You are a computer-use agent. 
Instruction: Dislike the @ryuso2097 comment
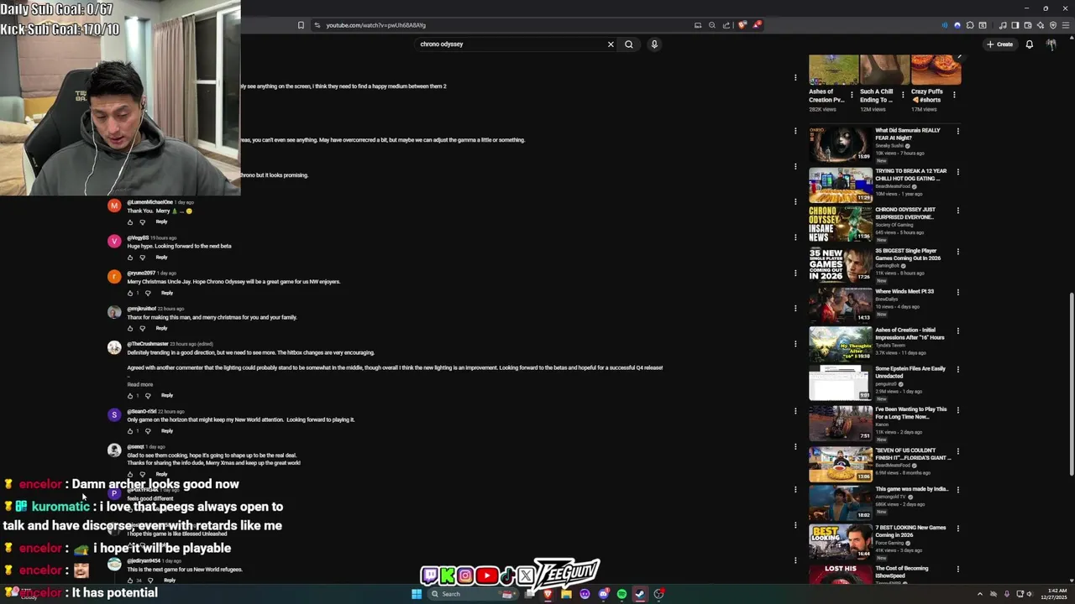click(148, 294)
